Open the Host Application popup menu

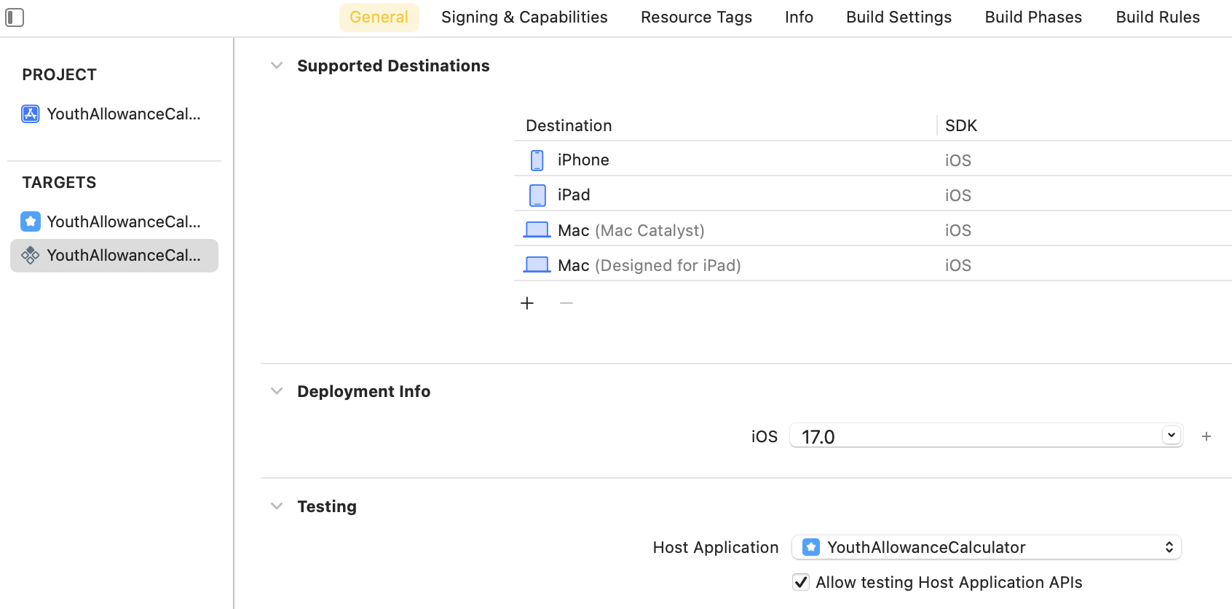(x=987, y=547)
